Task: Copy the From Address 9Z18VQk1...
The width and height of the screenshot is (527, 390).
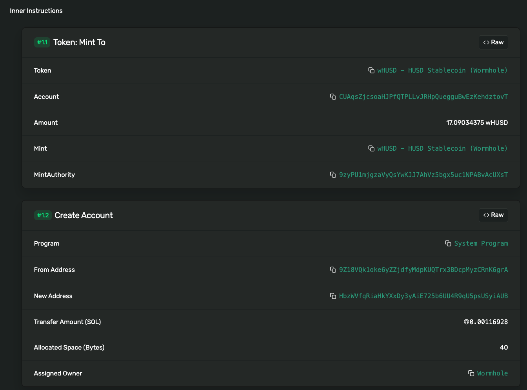Action: click(x=333, y=270)
